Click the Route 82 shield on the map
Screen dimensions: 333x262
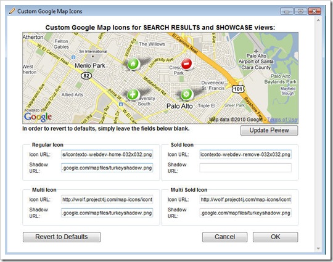click(86, 76)
